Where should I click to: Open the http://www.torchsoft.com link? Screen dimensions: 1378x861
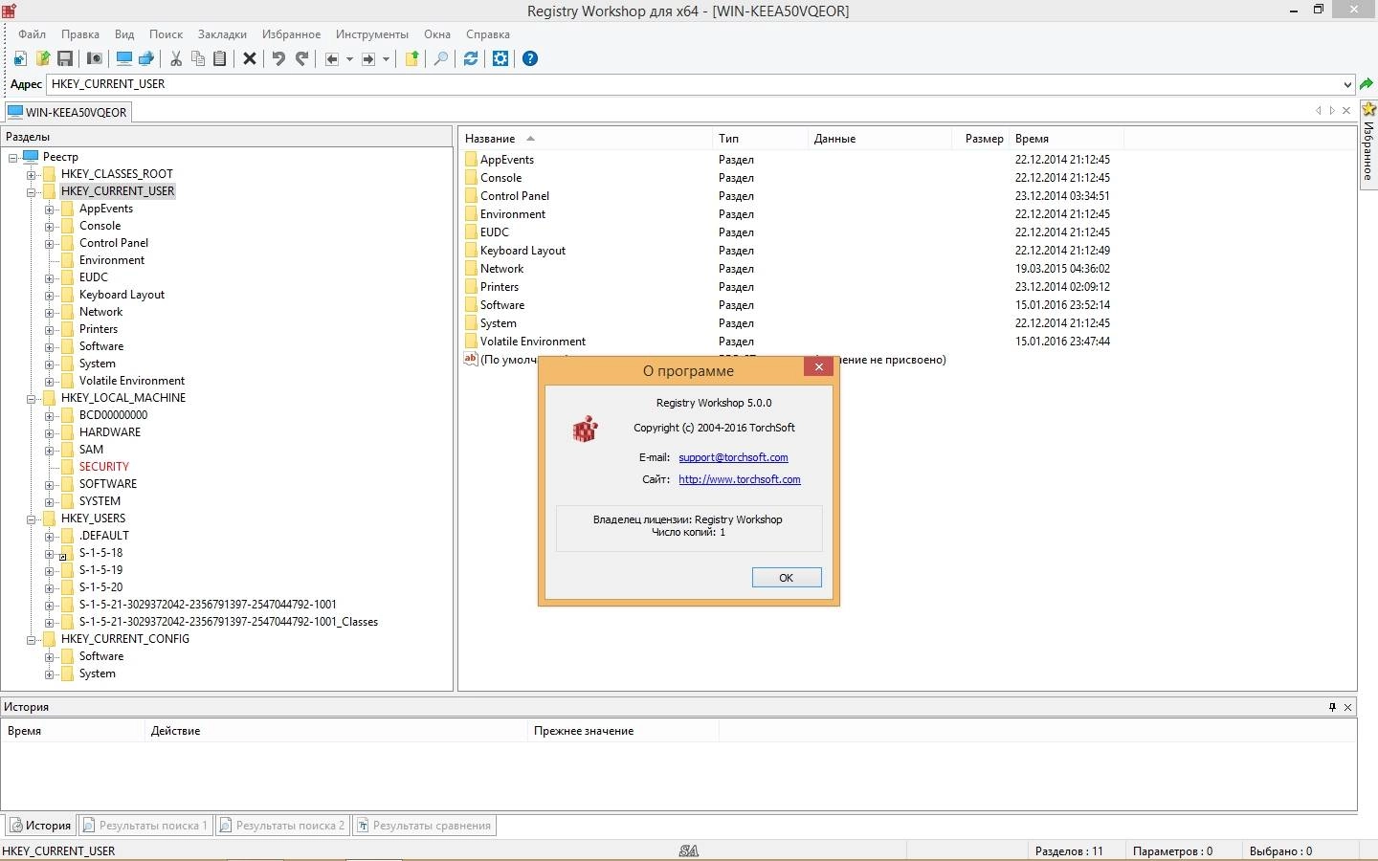pos(740,479)
